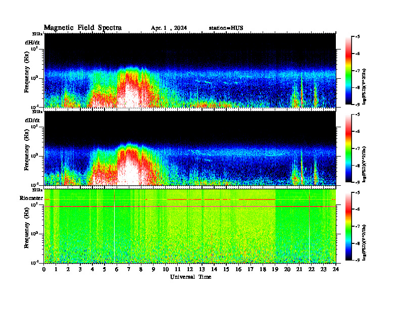Click the "20" tick on the Universal Time axis
Viewport: 400px width, 309px height.
tap(287, 269)
